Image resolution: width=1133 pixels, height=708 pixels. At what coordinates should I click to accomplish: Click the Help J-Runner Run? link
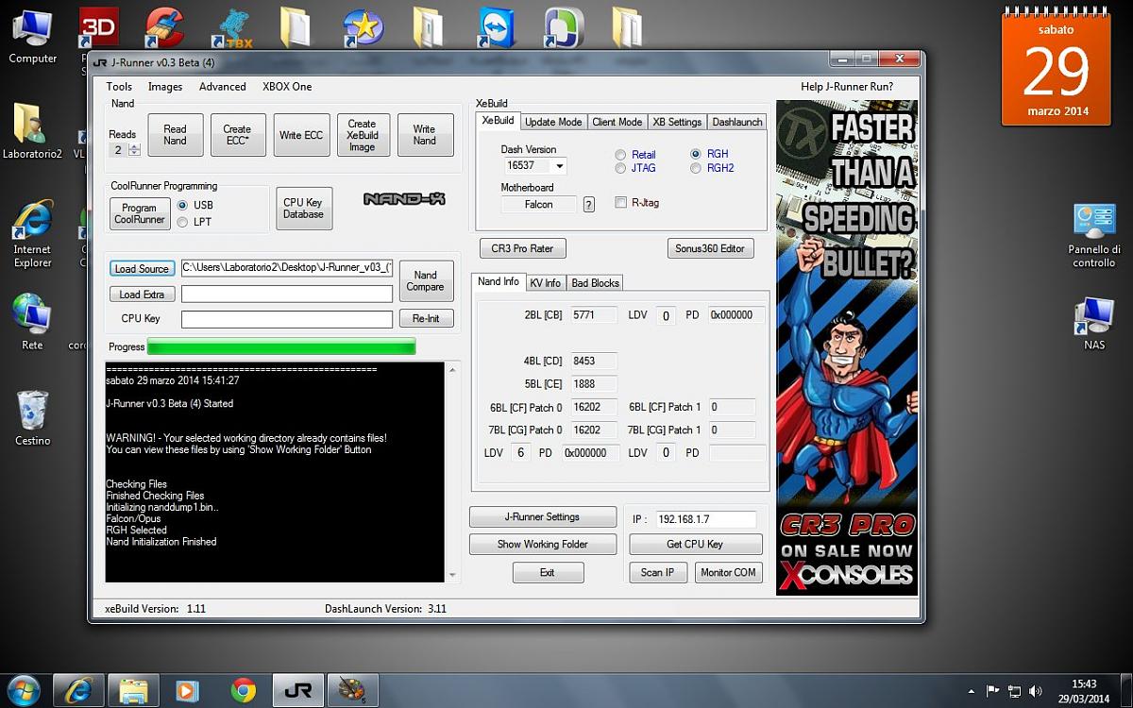point(847,87)
